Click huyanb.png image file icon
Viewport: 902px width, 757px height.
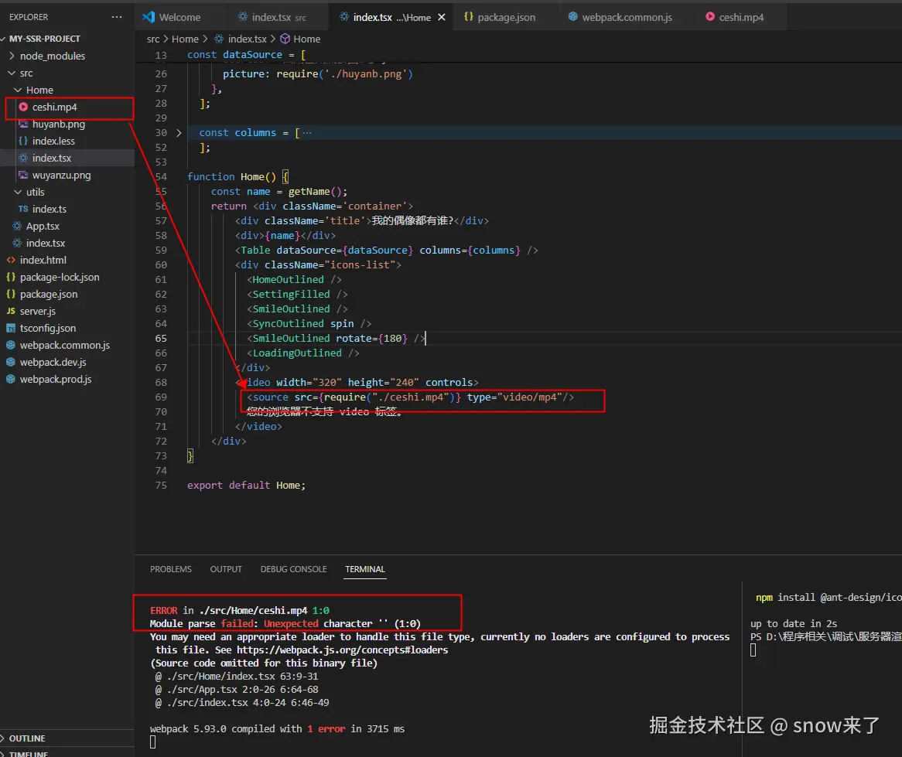(x=23, y=124)
